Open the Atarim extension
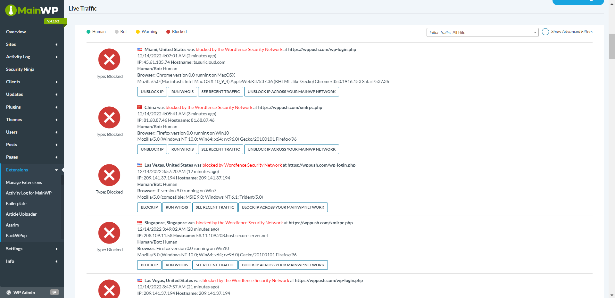The width and height of the screenshot is (615, 298). (12, 225)
